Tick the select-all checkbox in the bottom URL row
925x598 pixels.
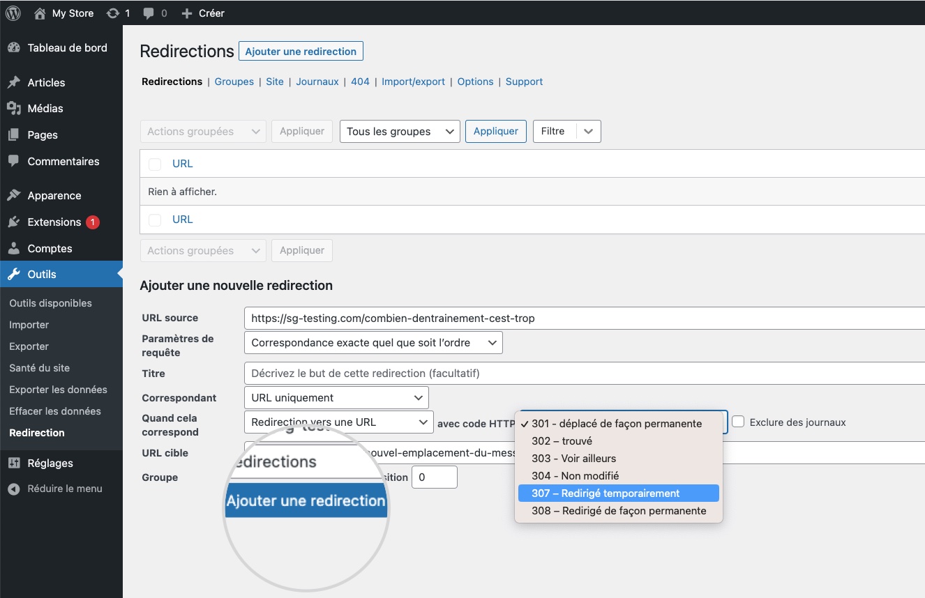coord(155,220)
